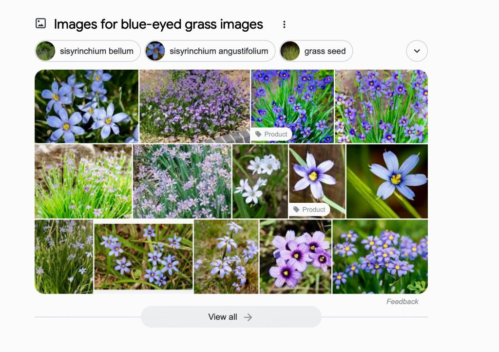Screen dimensions: 499x352
Task: Open the purple flower bed by brick thumbnail
Action: pyautogui.click(x=195, y=106)
